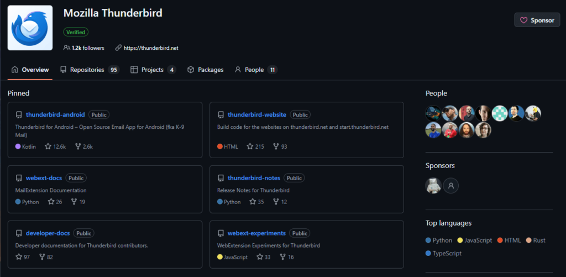Click the first avatar under People
This screenshot has height=277, width=566.
433,114
